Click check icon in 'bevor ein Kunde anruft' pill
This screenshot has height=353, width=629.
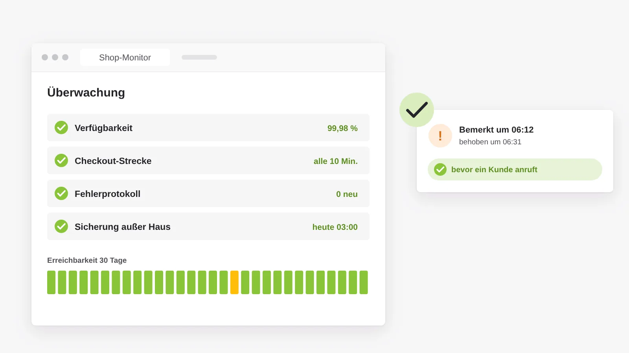pyautogui.click(x=440, y=169)
